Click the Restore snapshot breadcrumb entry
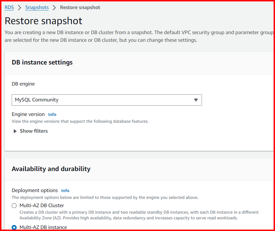The image size is (275, 231). pyautogui.click(x=80, y=7)
